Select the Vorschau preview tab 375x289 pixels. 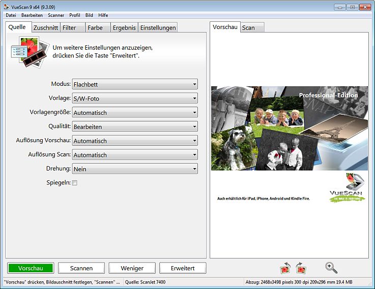click(x=225, y=27)
